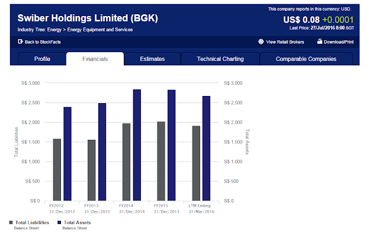
Task: Click the Back to StockFacts link
Action: coord(43,42)
